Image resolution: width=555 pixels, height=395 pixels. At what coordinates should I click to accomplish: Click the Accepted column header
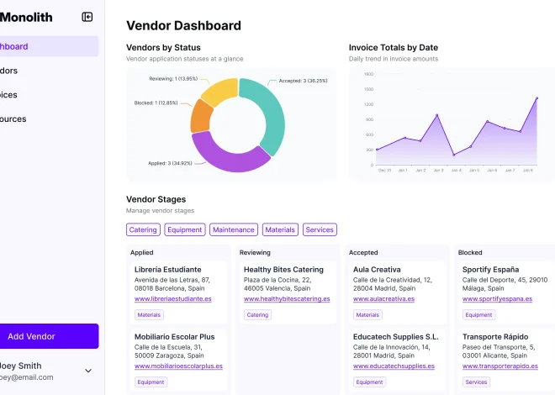pos(363,252)
